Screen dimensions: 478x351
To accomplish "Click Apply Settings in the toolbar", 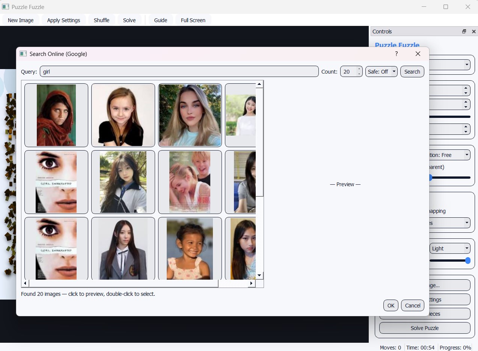I will pyautogui.click(x=63, y=20).
